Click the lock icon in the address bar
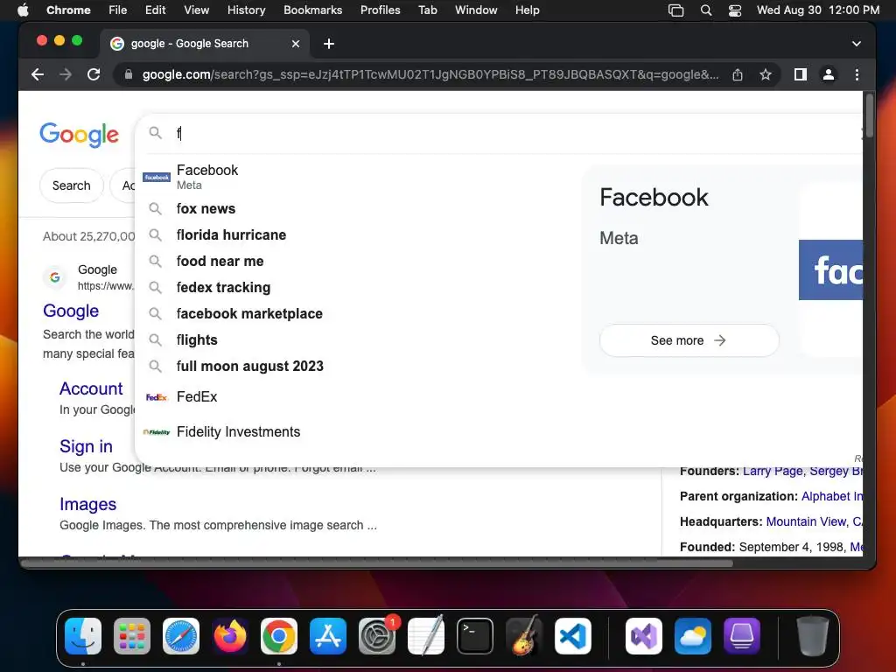896x672 pixels. [129, 75]
